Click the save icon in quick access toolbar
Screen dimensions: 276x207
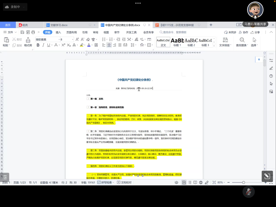(x=22, y=32)
